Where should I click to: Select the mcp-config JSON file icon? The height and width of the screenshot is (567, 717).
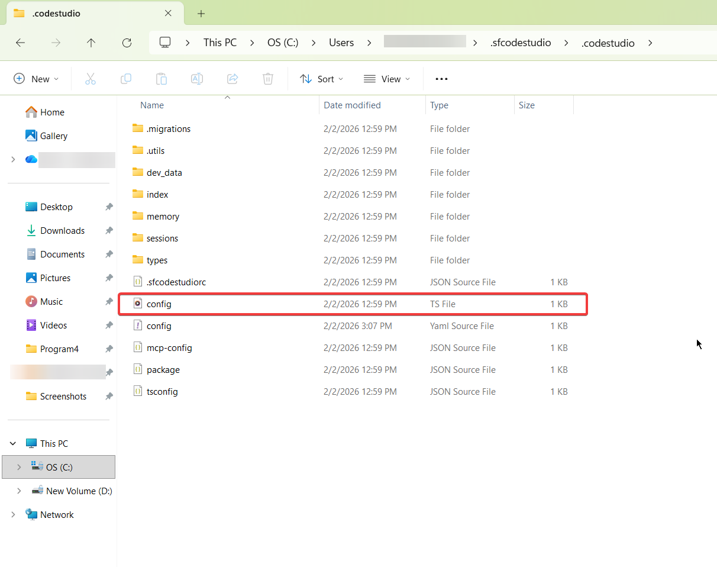pyautogui.click(x=138, y=348)
